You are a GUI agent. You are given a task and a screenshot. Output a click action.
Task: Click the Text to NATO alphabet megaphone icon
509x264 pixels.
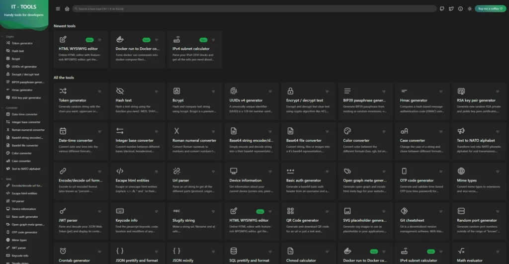click(461, 131)
